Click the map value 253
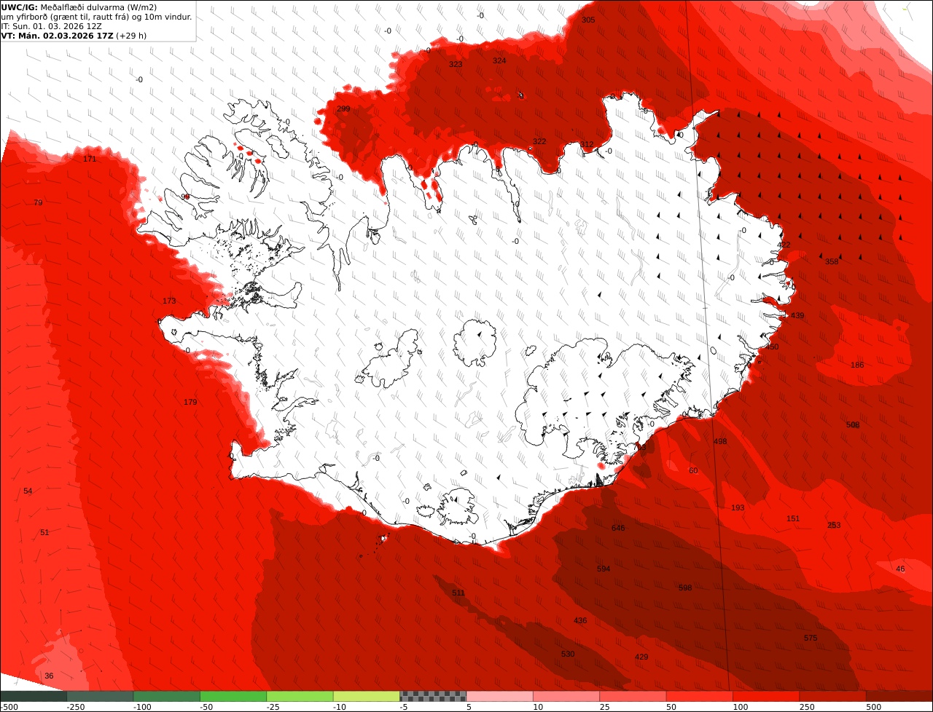This screenshot has width=933, height=712. coord(834,525)
